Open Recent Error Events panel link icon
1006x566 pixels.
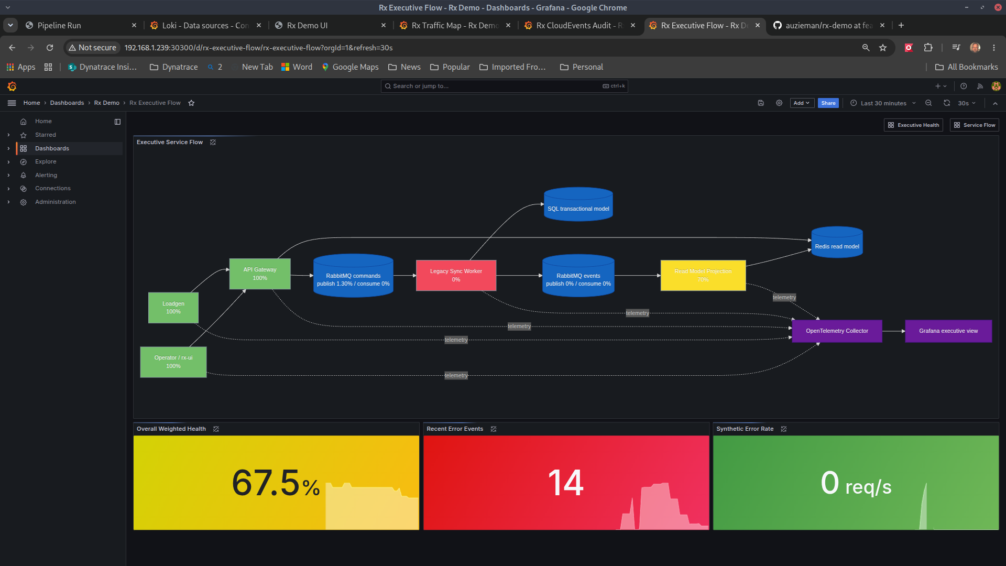click(493, 429)
